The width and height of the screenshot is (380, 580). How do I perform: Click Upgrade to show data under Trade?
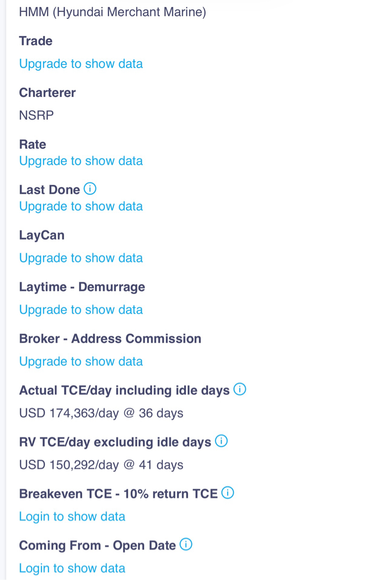[x=81, y=64]
